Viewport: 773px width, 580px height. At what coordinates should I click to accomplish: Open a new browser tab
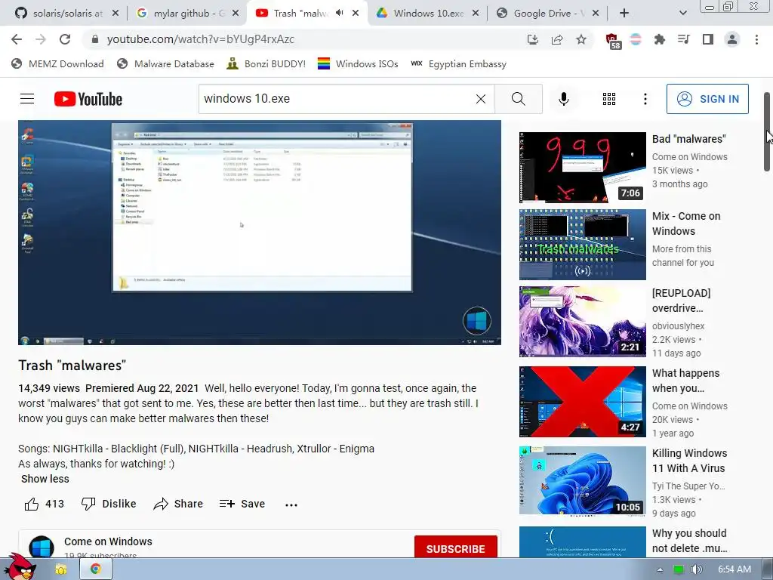pyautogui.click(x=624, y=14)
